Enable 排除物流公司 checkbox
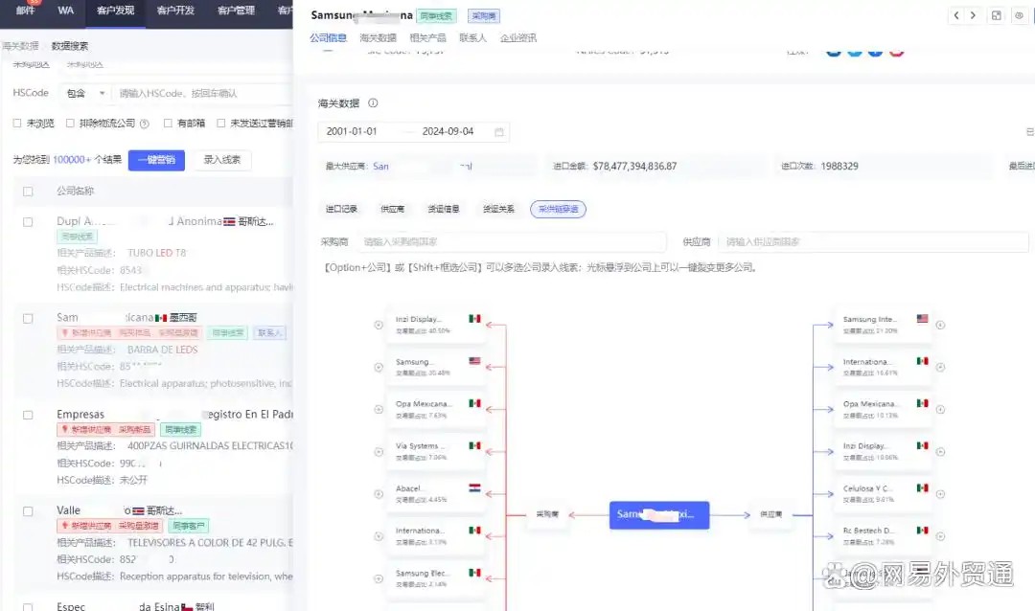1035x611 pixels. tap(70, 123)
